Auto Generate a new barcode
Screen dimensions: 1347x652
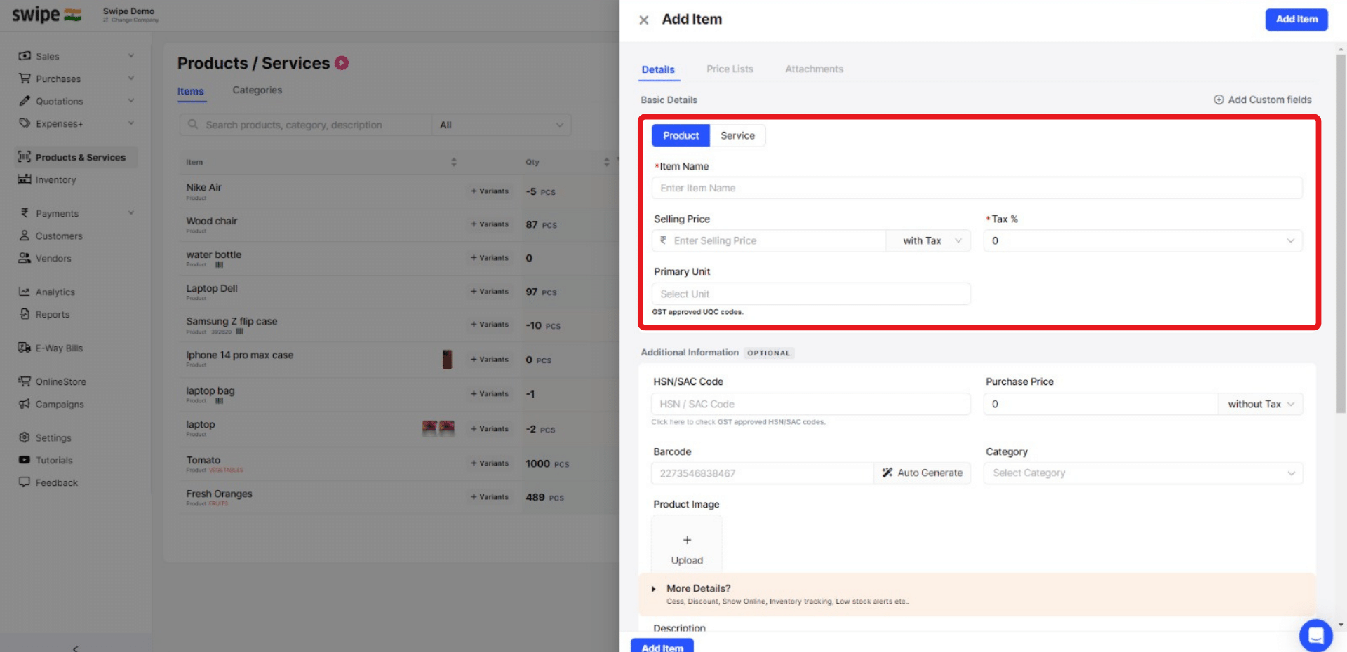(x=922, y=473)
